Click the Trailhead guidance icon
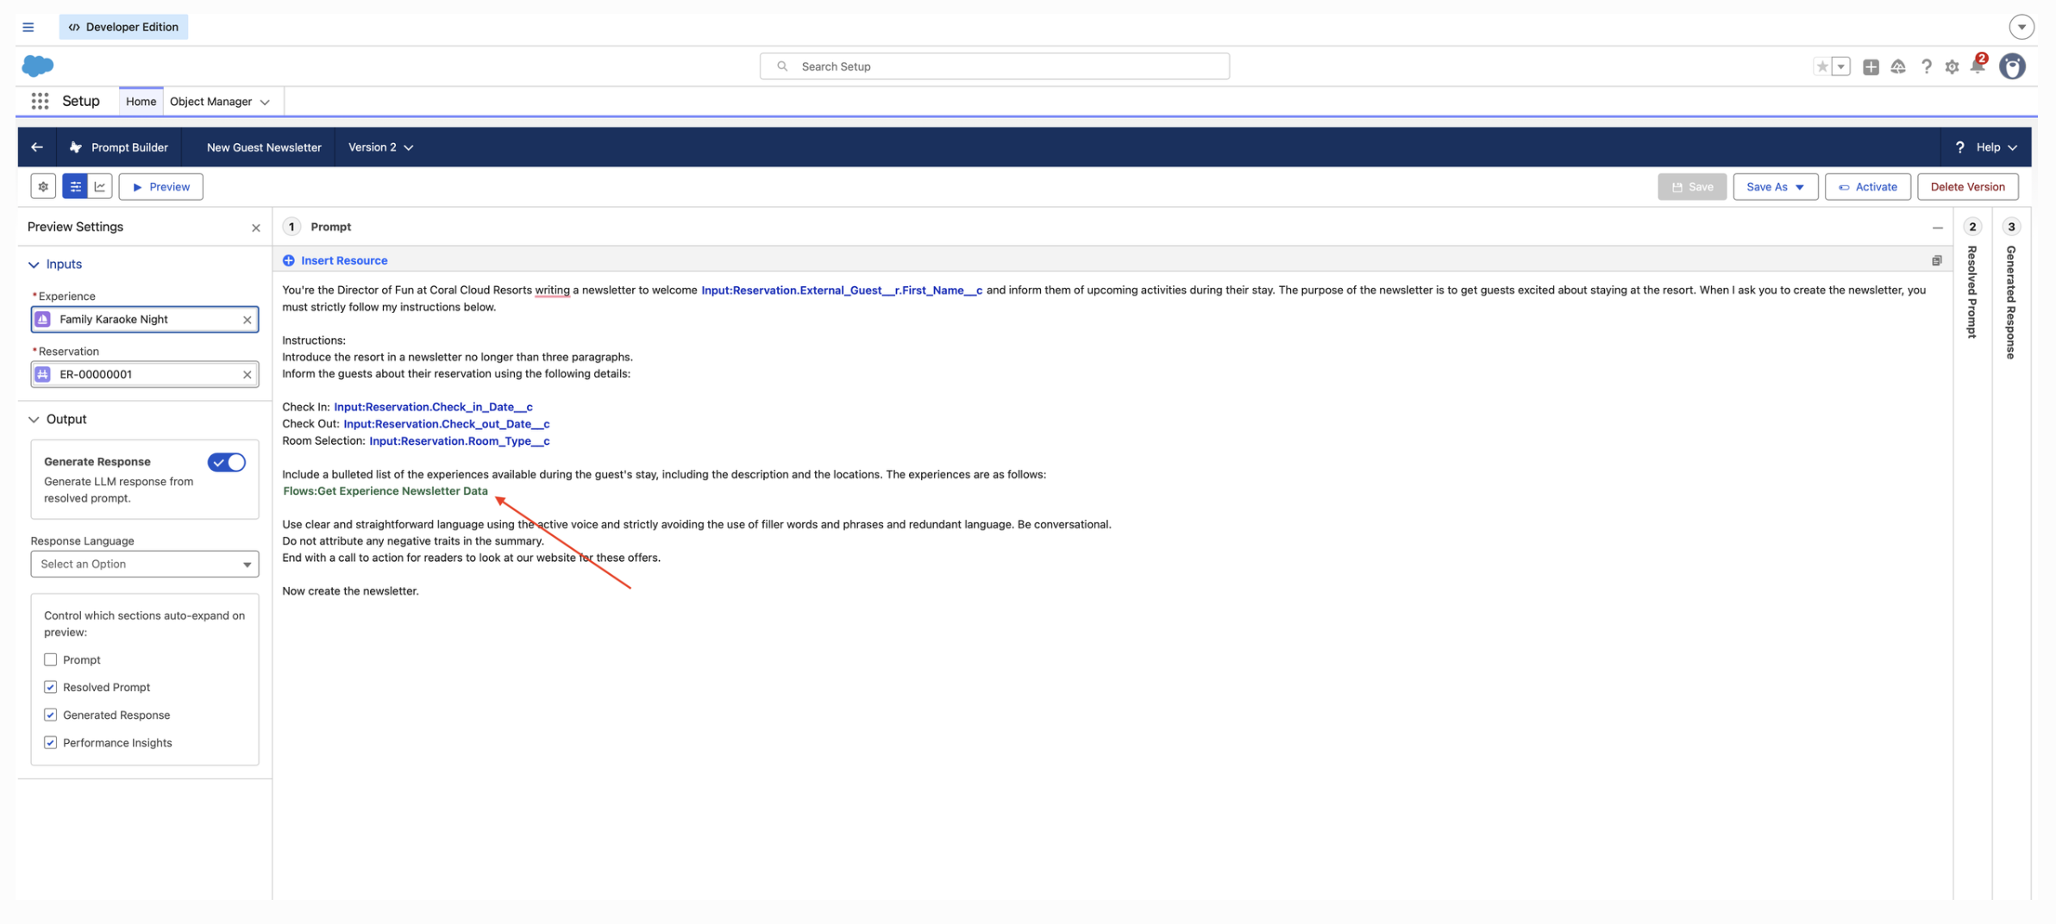The image size is (2056, 924). click(1898, 66)
